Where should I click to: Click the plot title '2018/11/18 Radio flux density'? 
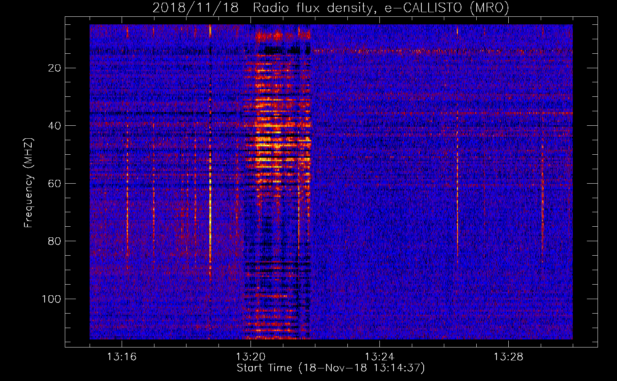tap(331, 8)
